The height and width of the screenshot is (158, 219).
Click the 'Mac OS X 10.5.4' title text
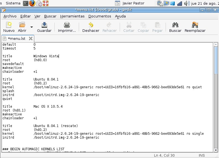[x=48, y=107]
